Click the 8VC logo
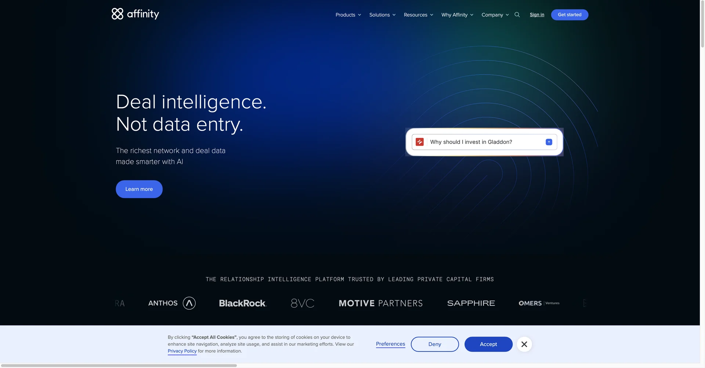The height and width of the screenshot is (368, 705). click(x=303, y=303)
